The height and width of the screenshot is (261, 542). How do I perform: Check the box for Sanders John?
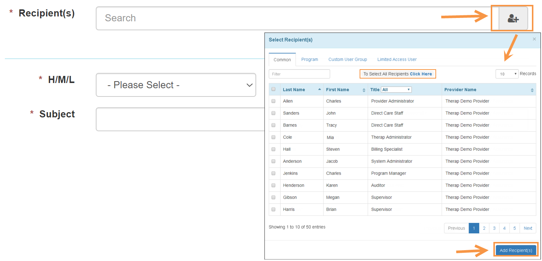pyautogui.click(x=273, y=113)
